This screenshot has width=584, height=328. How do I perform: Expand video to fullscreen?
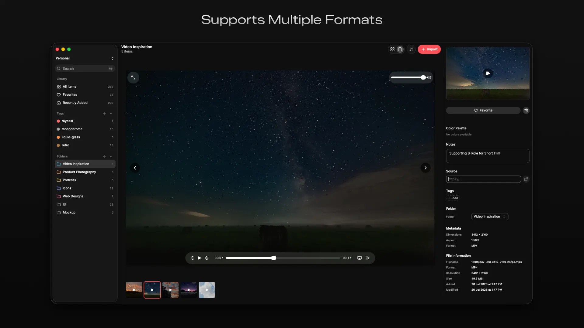(133, 78)
